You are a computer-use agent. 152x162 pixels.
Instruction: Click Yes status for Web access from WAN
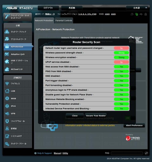[121, 67]
